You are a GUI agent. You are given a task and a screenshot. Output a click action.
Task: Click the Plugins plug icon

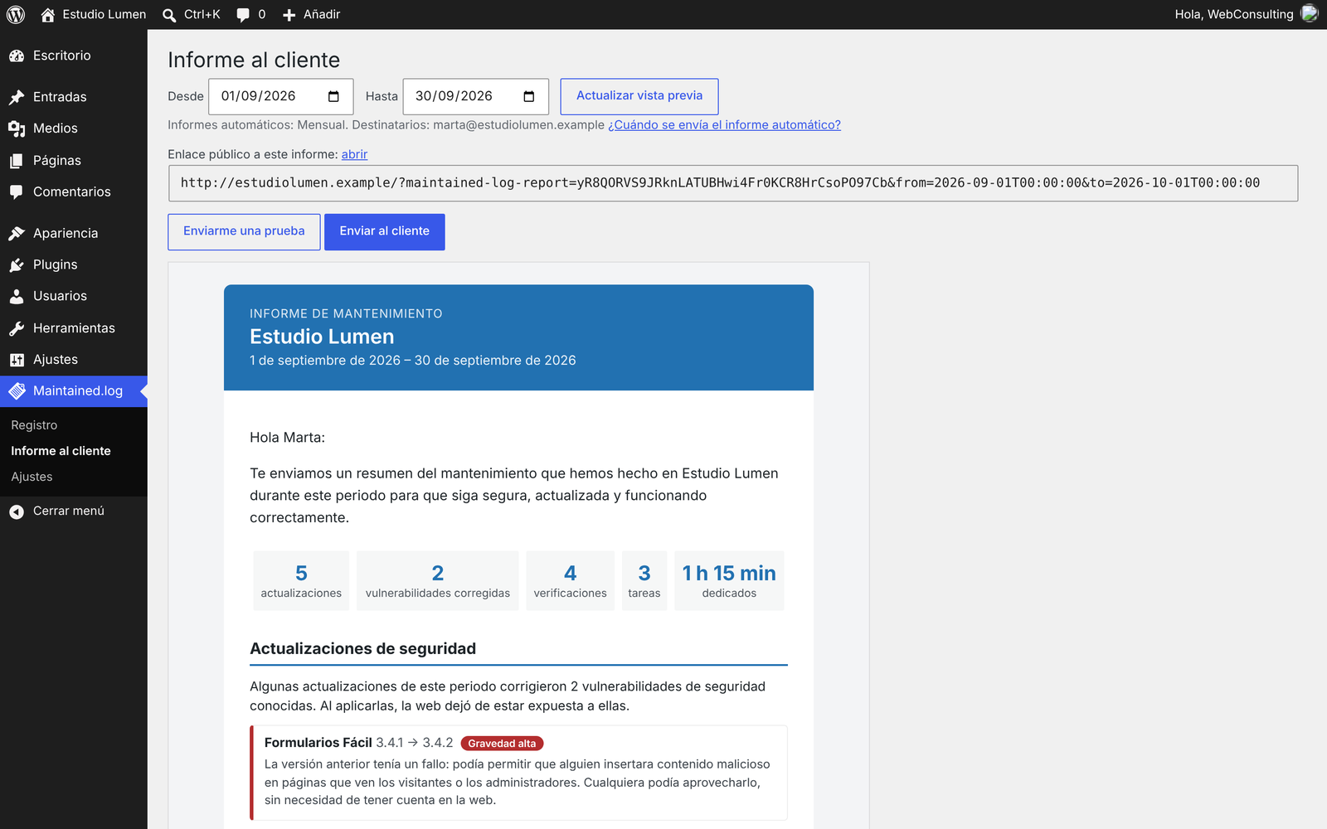[17, 265]
